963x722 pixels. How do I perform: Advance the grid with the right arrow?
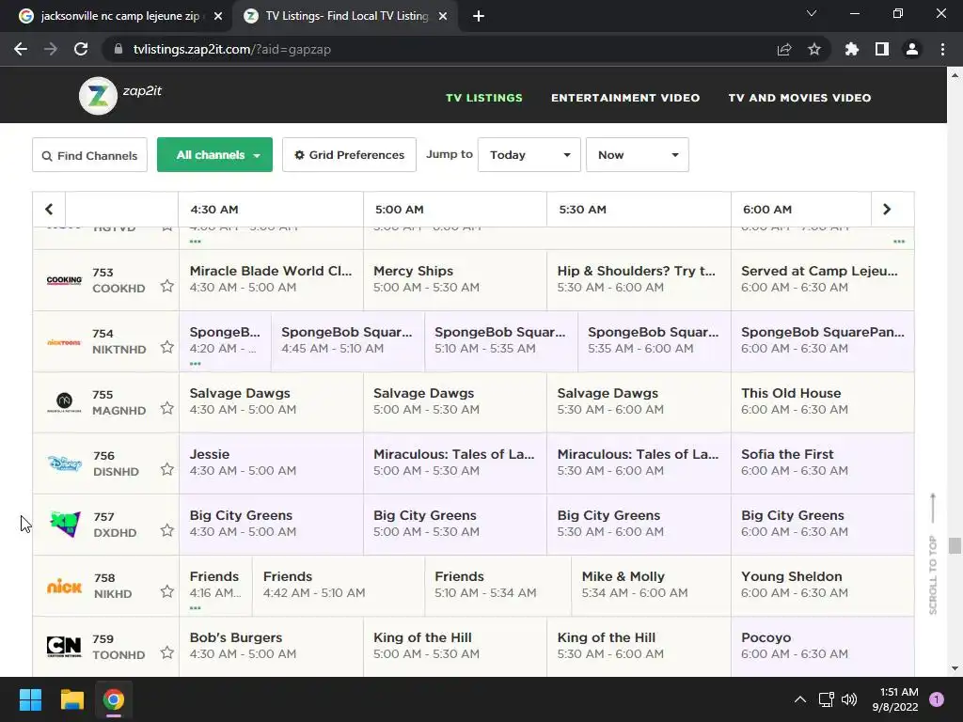[x=886, y=210]
